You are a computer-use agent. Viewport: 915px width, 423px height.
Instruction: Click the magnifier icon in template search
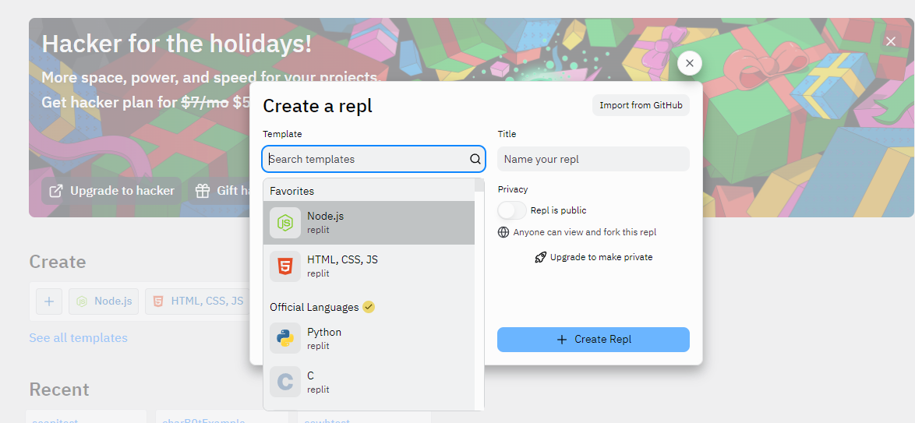point(475,159)
